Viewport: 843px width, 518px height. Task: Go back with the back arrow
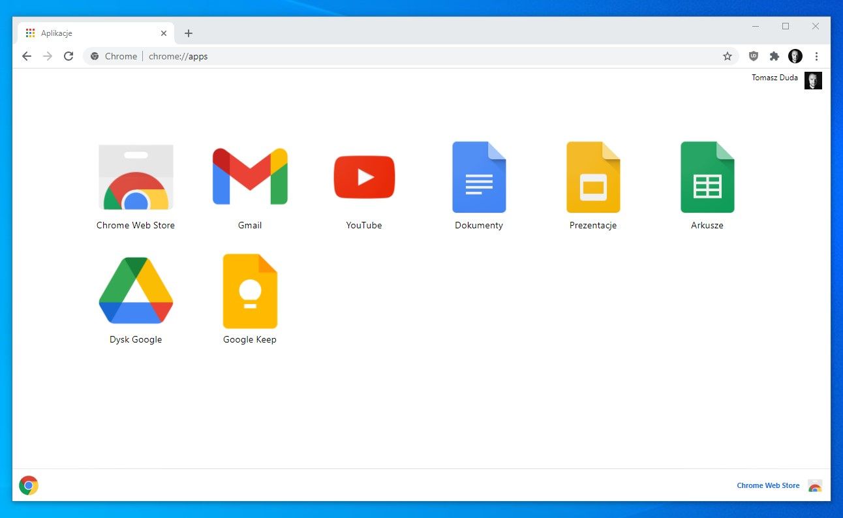pos(27,56)
